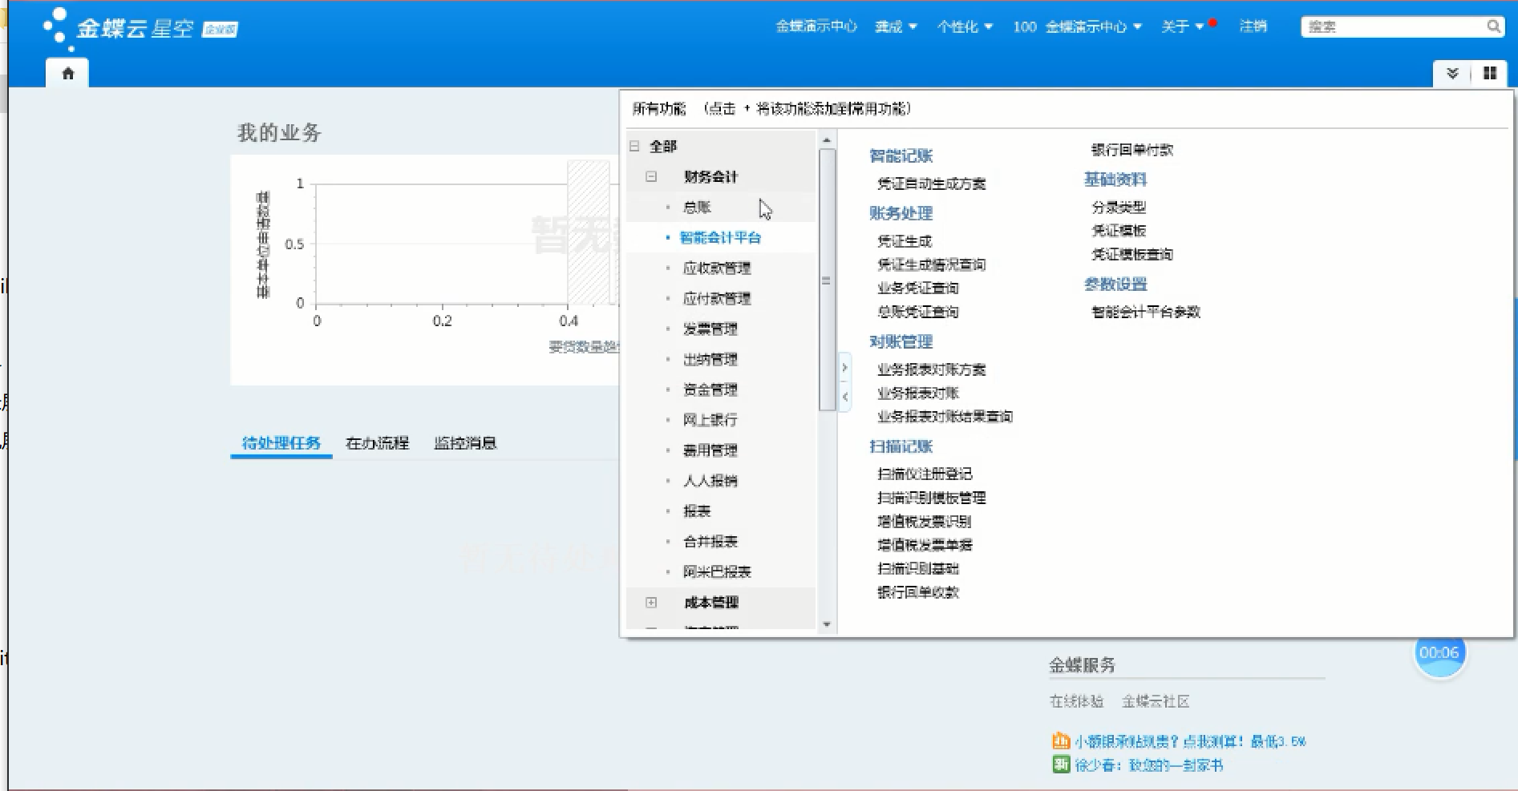Switch to the 在办流程 tab
Viewport: 1518px width, 791px height.
pyautogui.click(x=377, y=443)
